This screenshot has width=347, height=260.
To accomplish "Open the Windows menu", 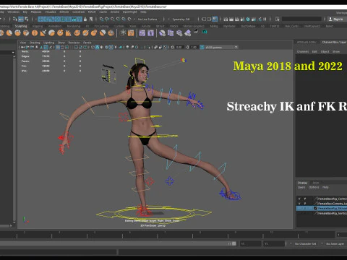I will 13,12.
